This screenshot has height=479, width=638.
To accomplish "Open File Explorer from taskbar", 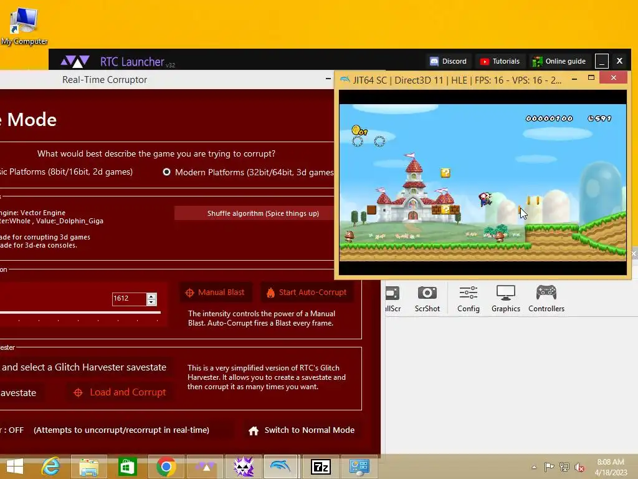I will pos(89,467).
